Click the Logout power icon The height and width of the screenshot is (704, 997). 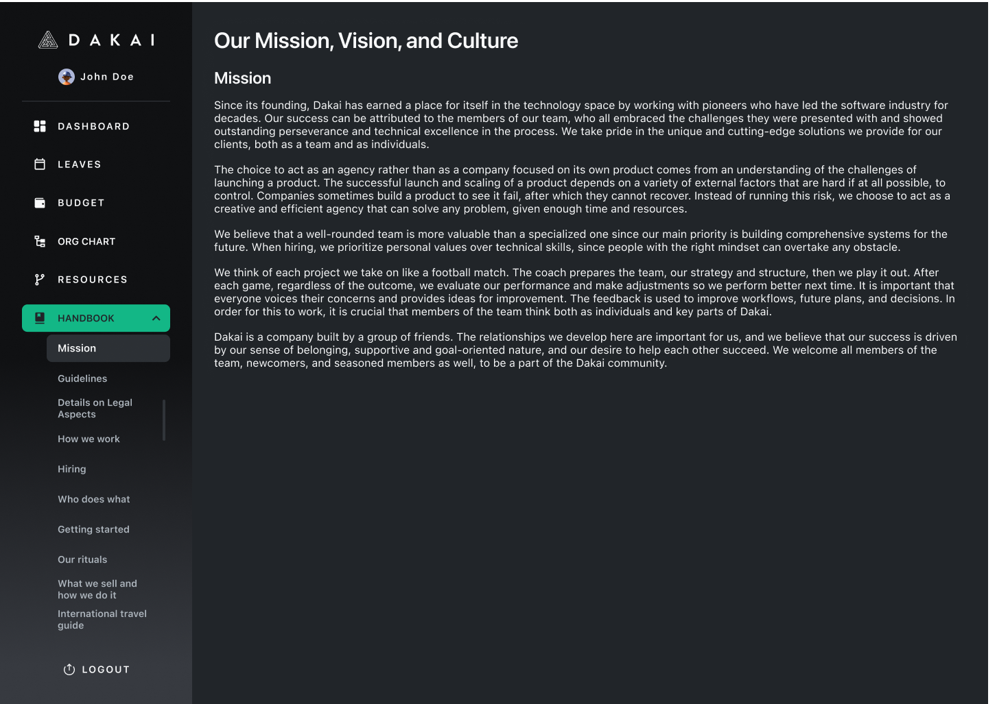click(69, 670)
